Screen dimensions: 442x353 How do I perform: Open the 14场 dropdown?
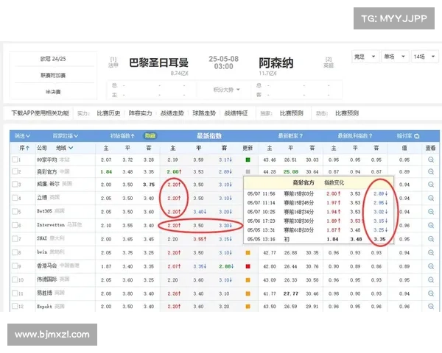425,57
